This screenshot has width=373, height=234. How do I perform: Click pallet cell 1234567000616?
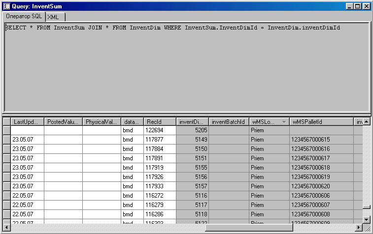(x=321, y=149)
